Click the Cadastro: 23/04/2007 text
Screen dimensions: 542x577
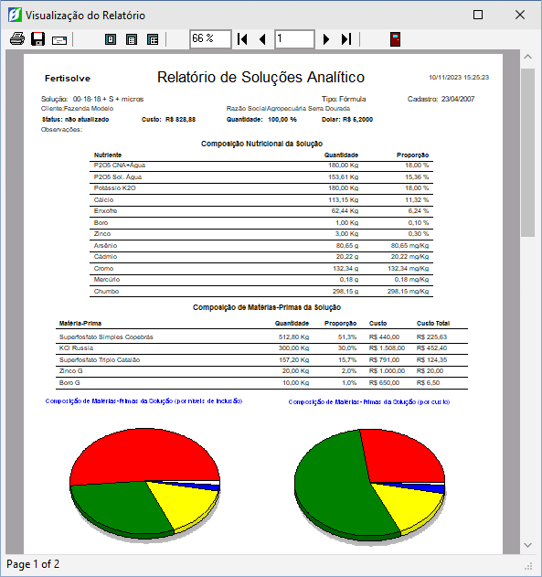point(441,99)
